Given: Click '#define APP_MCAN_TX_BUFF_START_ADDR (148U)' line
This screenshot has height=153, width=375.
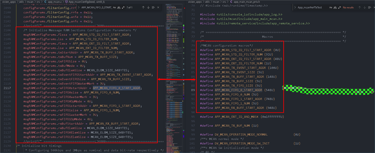Looking at the screenshot, I should (x=238, y=77).
